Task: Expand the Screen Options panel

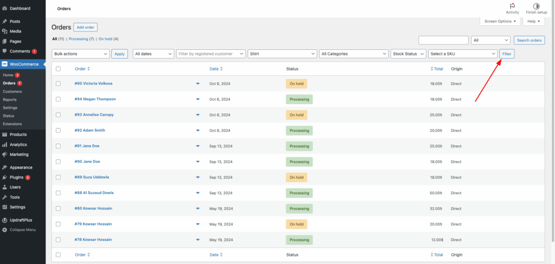Action: pos(500,21)
